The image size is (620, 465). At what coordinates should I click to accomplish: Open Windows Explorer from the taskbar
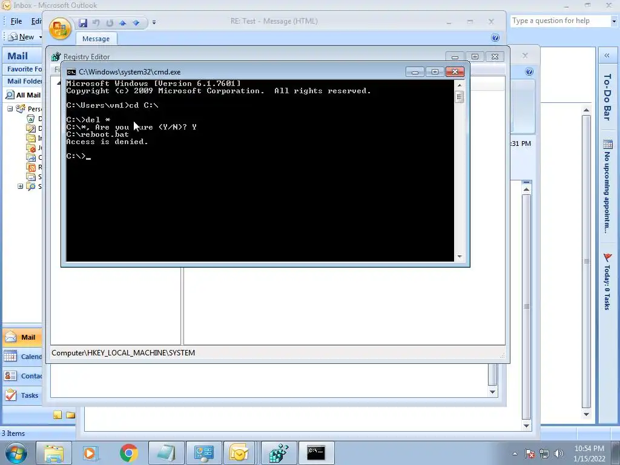point(54,453)
